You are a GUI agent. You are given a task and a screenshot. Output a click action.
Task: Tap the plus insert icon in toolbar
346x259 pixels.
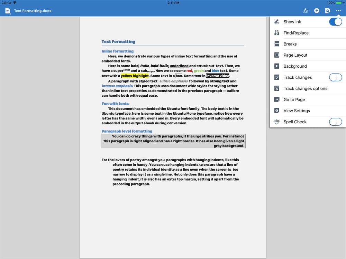[317, 11]
